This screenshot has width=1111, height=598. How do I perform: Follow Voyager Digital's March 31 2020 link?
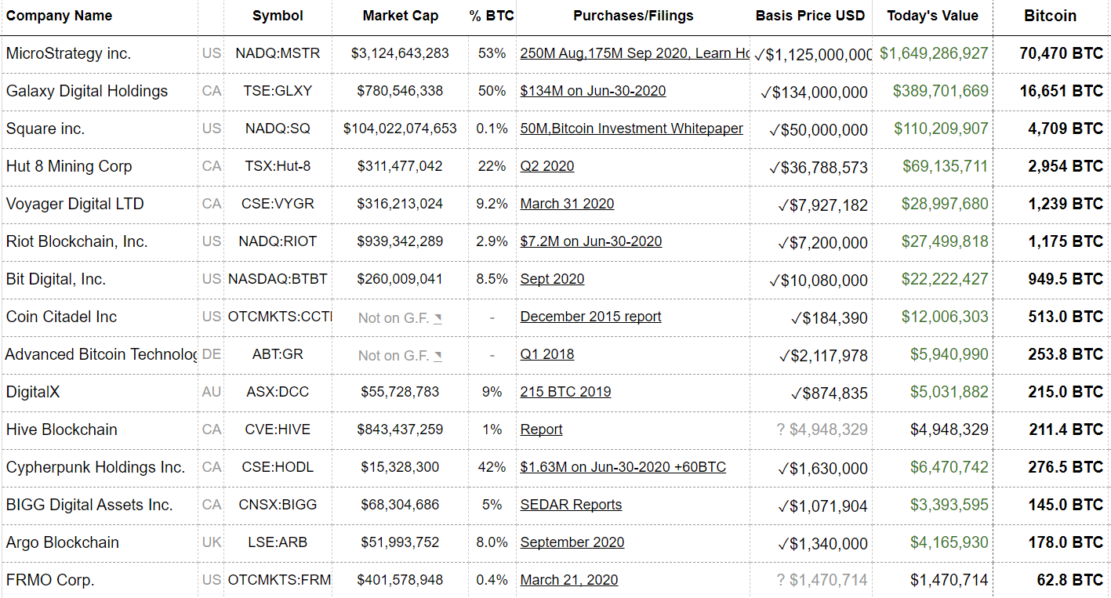(567, 204)
